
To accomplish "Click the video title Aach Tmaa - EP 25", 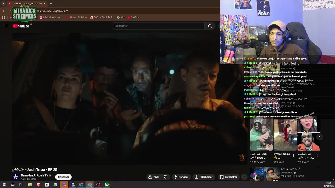I will (35, 169).
